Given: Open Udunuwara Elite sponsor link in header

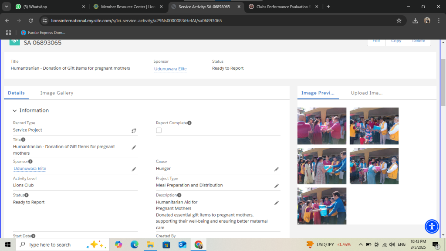Looking at the screenshot, I should (170, 69).
